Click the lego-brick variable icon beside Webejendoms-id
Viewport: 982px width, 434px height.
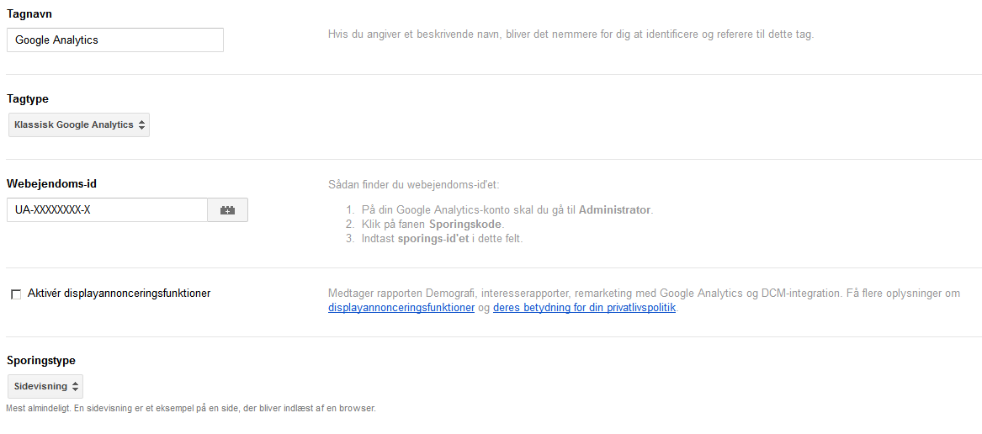227,210
